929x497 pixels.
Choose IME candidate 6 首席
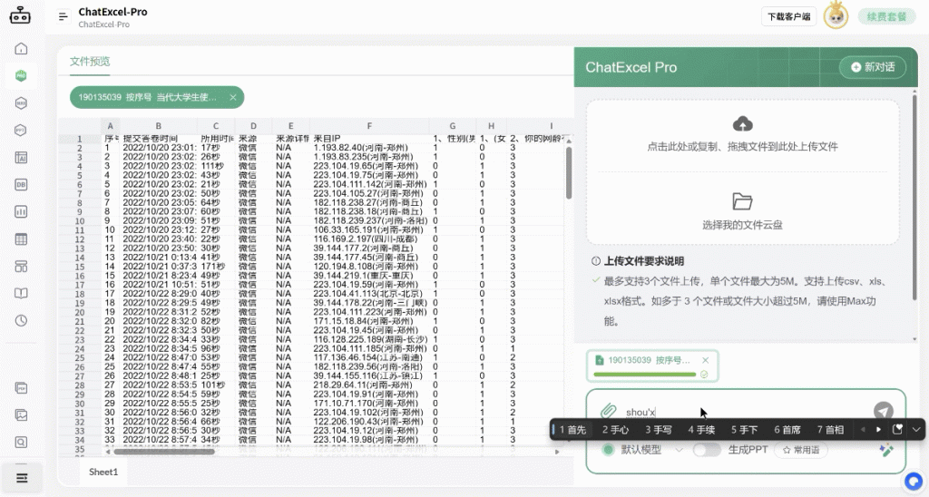coord(787,430)
